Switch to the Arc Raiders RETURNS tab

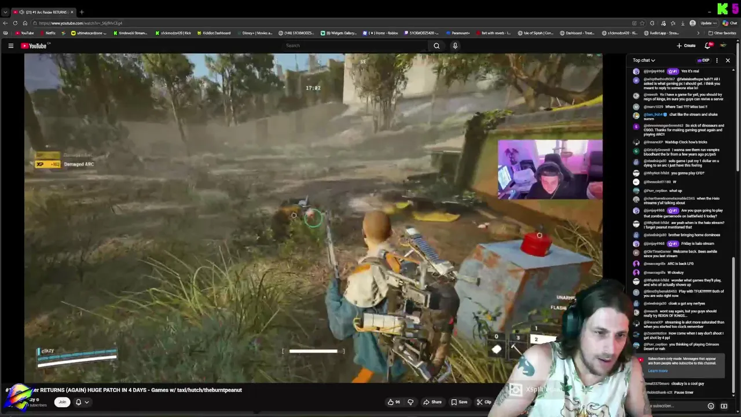tap(43, 12)
